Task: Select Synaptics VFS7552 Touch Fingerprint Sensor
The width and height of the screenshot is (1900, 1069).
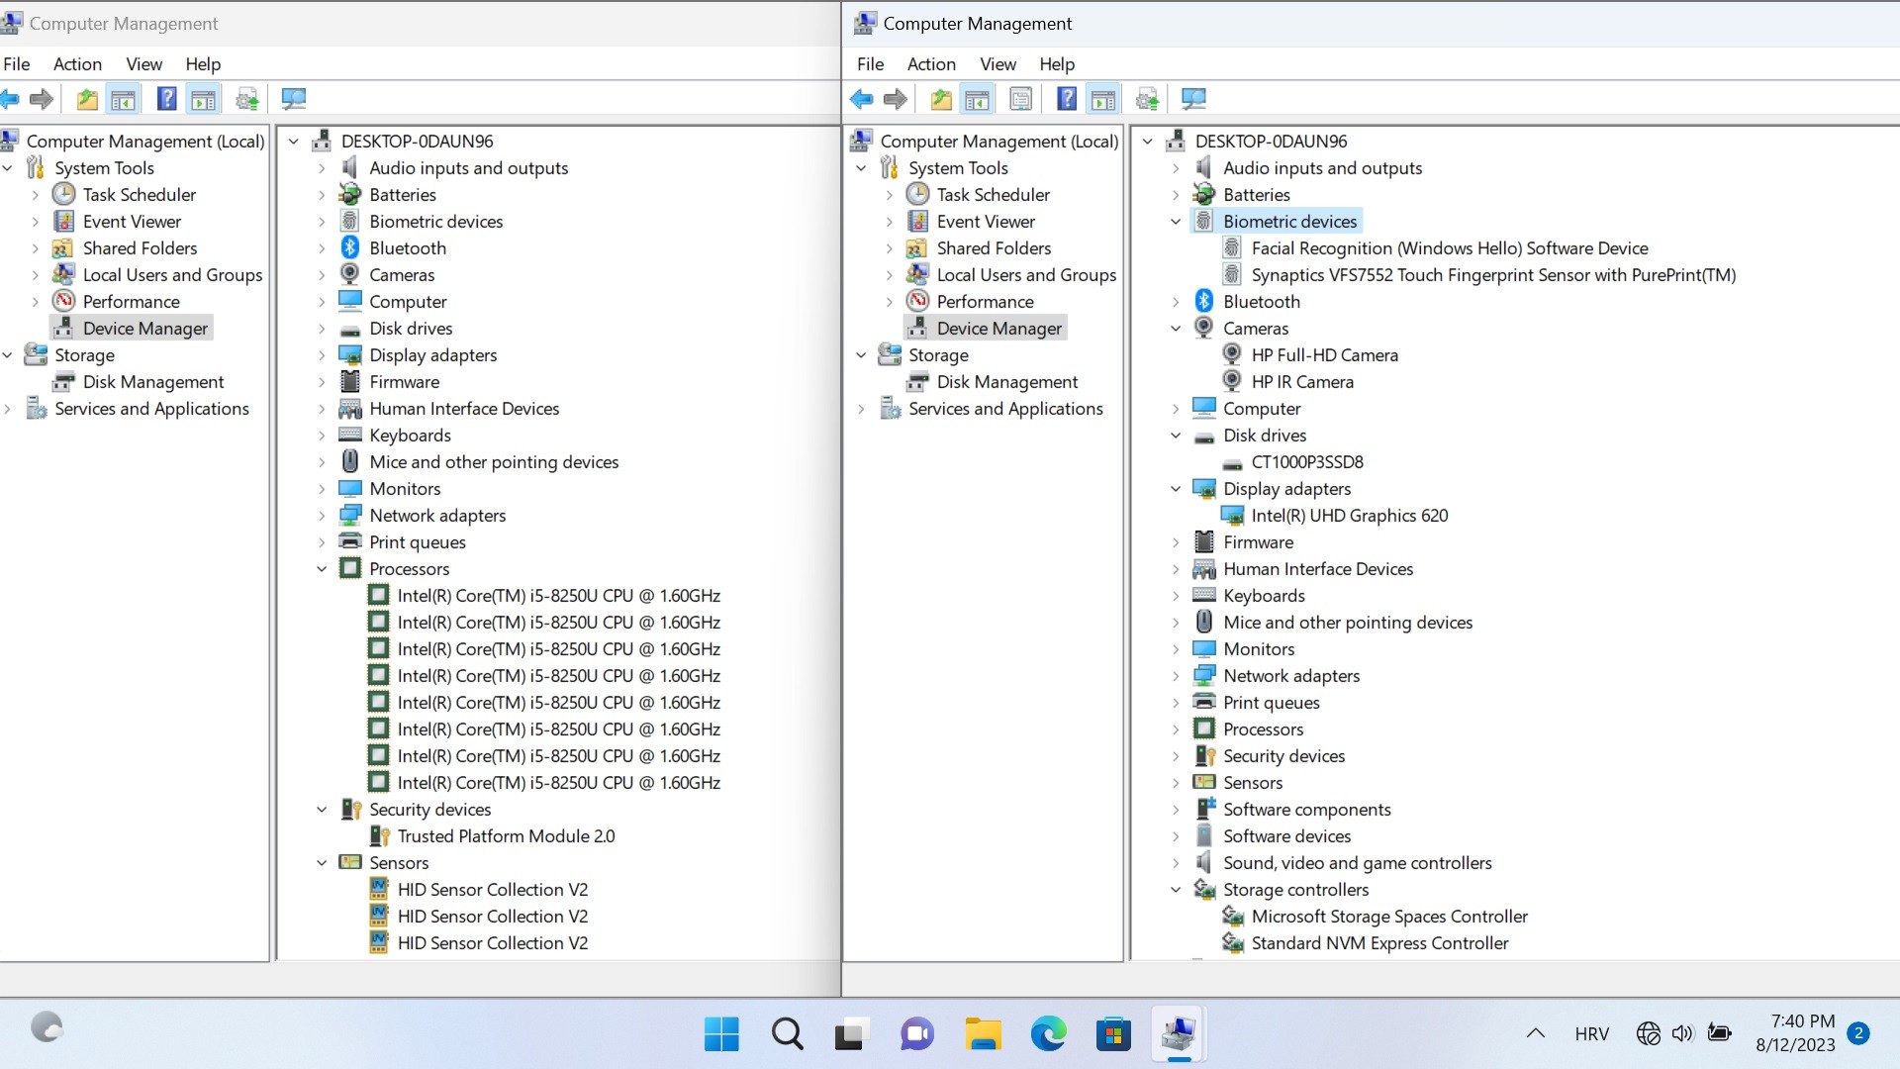Action: pos(1493,275)
